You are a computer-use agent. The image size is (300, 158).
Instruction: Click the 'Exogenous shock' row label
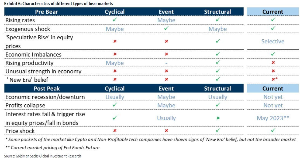pyautogui.click(x=28, y=29)
